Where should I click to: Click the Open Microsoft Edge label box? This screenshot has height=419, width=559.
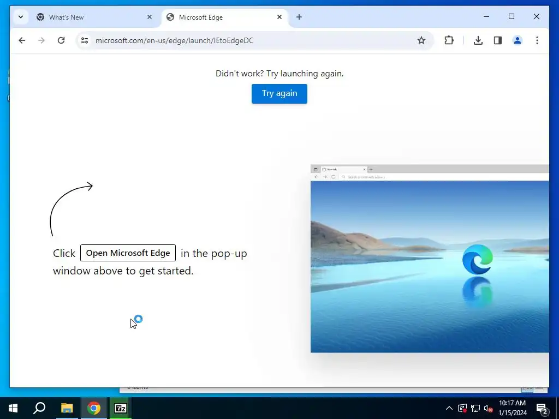(128, 253)
